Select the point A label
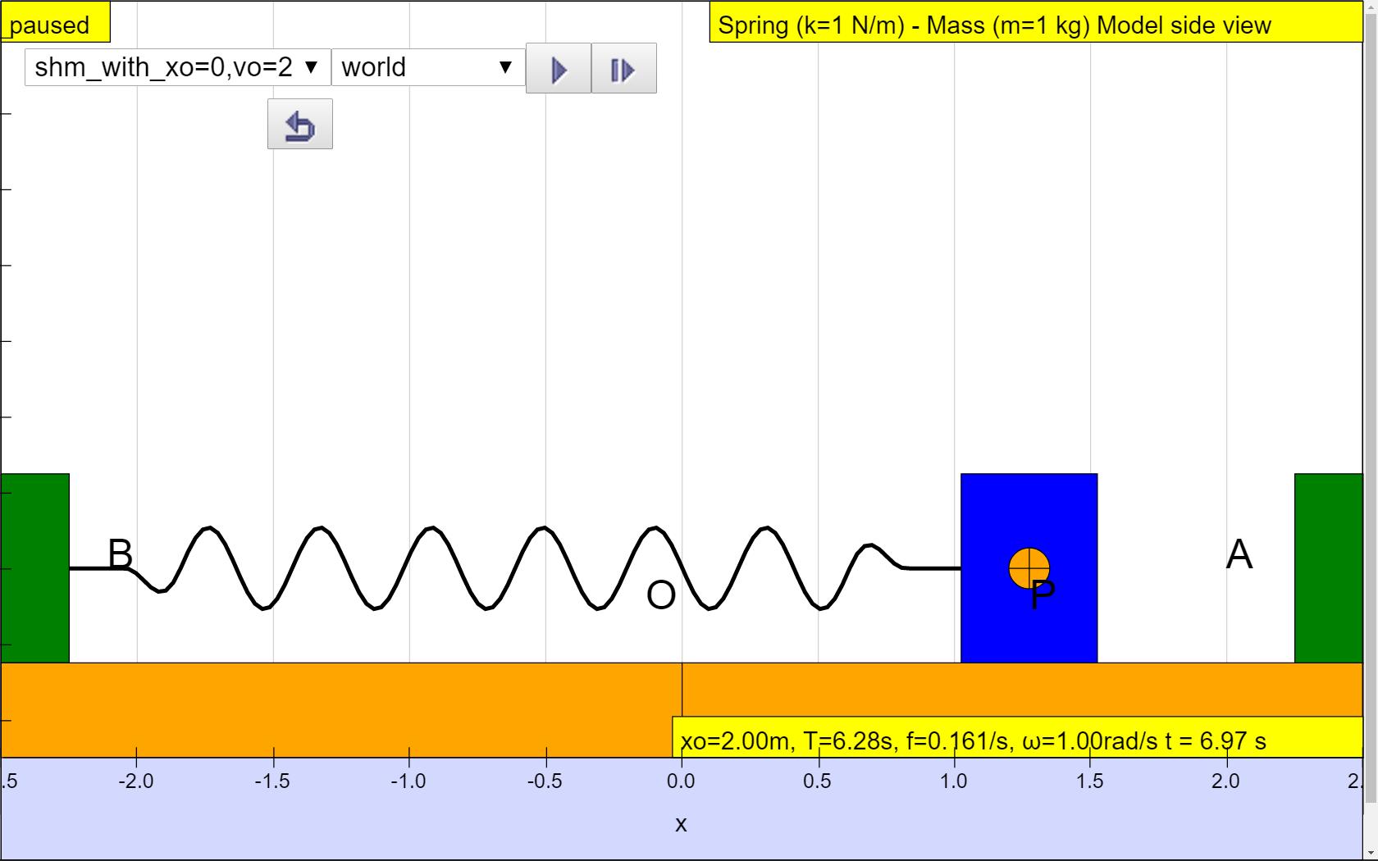1378x861 pixels. click(1239, 555)
